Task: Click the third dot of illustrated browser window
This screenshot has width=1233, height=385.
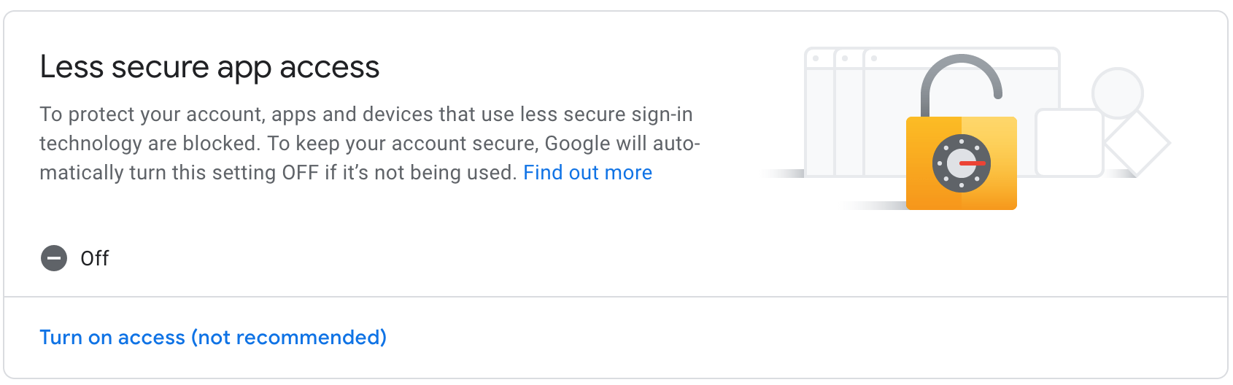Action: (874, 58)
